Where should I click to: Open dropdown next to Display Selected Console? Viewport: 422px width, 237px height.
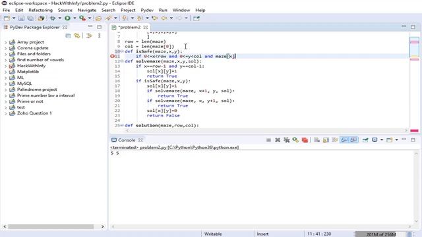pyautogui.click(x=382, y=140)
